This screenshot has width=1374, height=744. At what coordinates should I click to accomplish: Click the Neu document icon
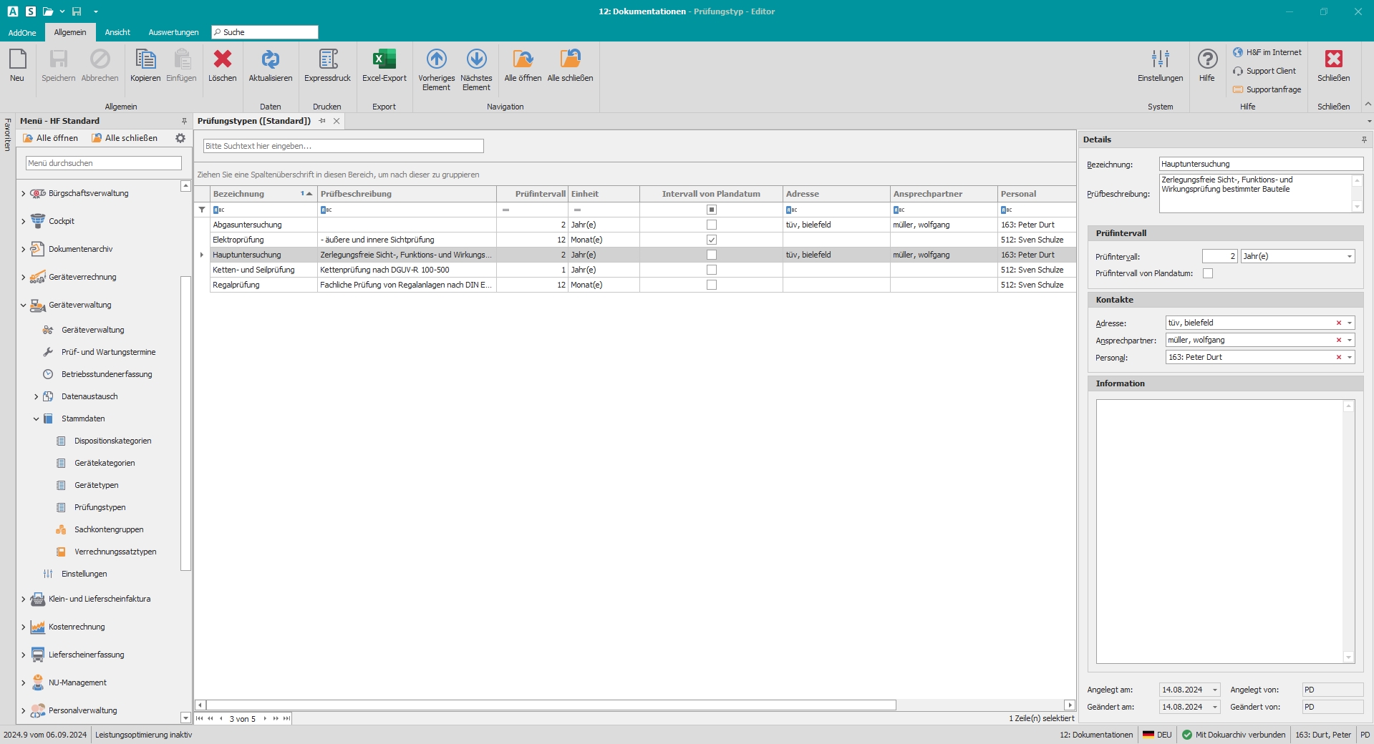coord(17,59)
